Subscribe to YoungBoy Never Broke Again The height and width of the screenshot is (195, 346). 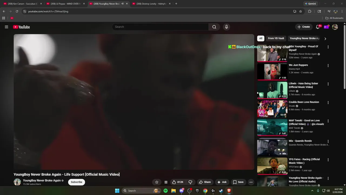pos(76,182)
